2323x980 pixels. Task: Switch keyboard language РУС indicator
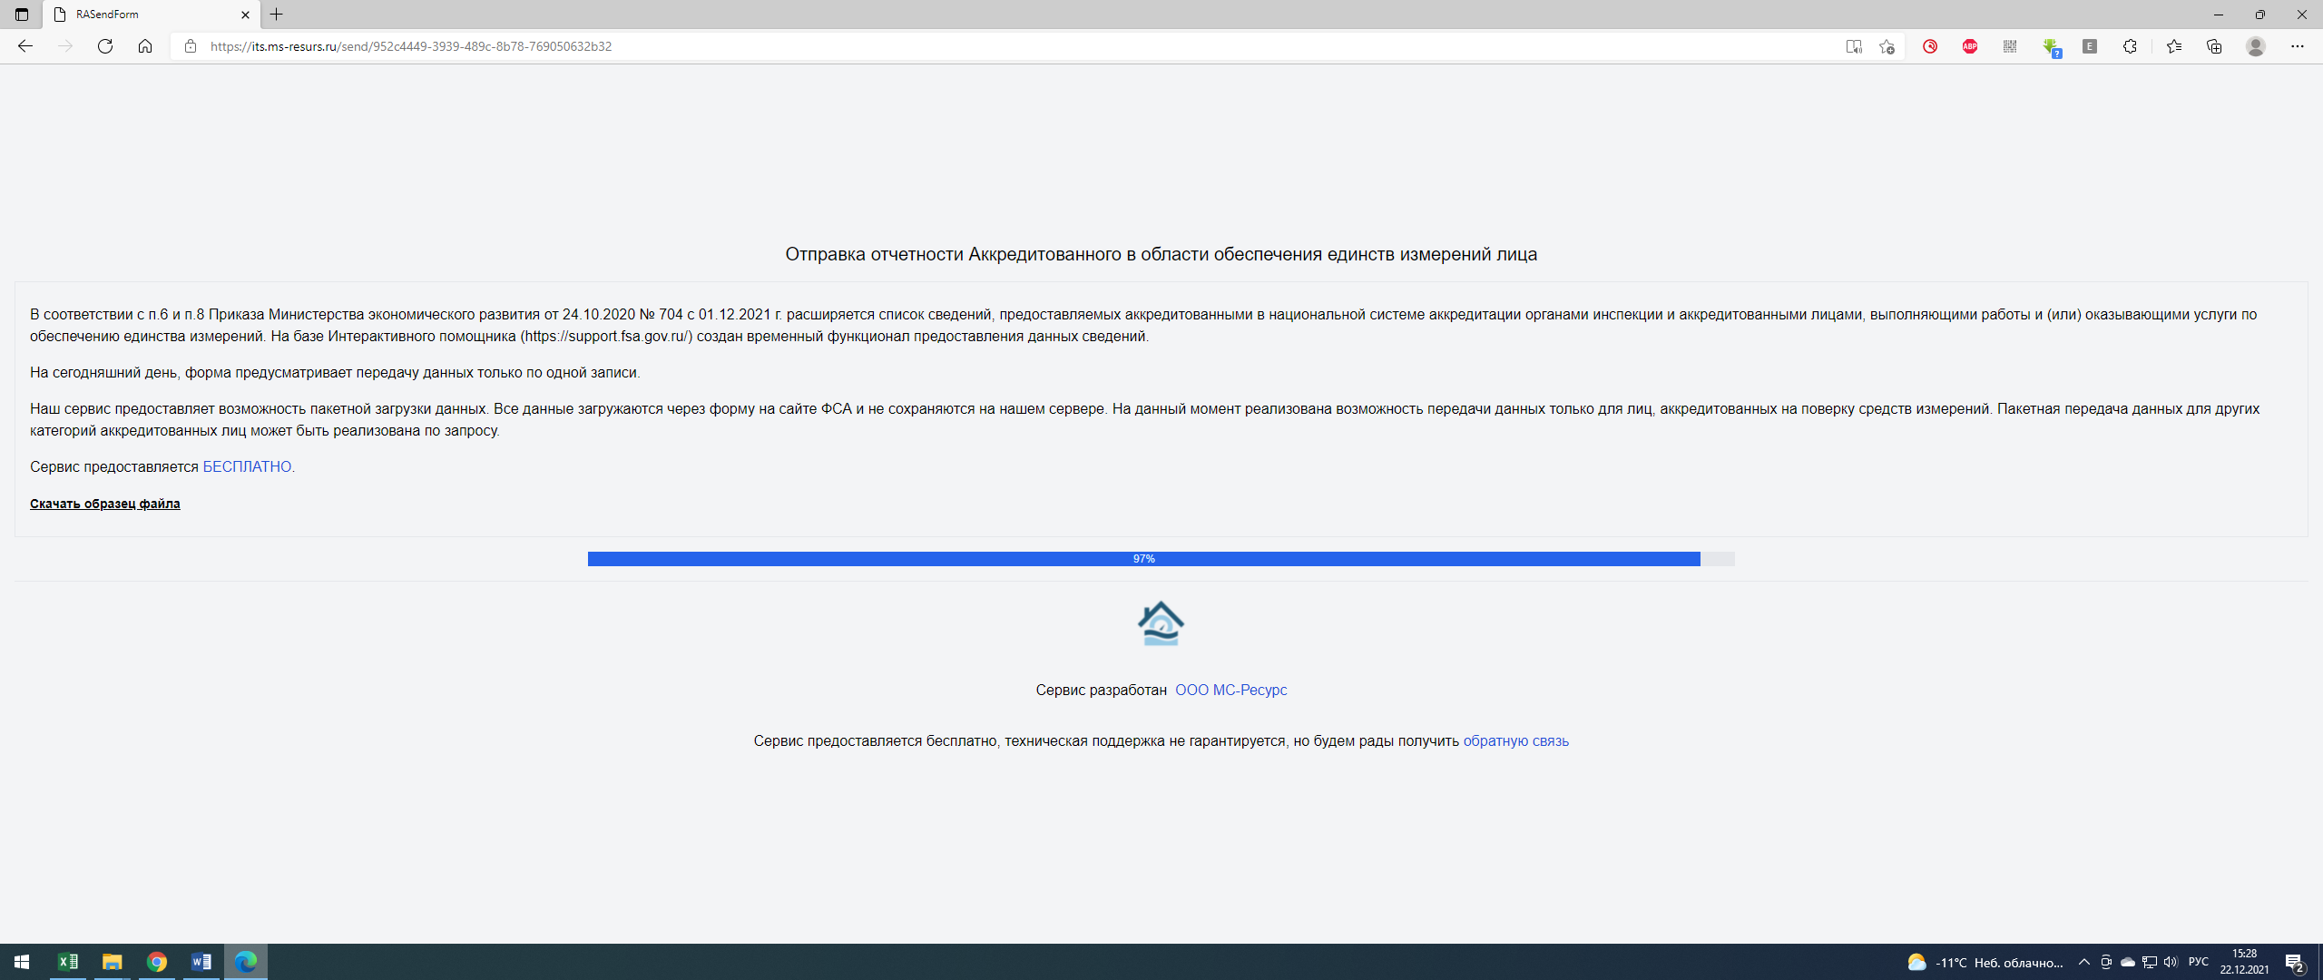point(2198,962)
